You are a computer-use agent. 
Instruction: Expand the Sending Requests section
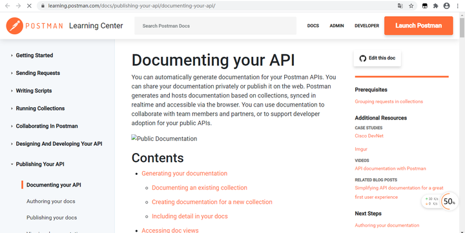[x=37, y=73]
